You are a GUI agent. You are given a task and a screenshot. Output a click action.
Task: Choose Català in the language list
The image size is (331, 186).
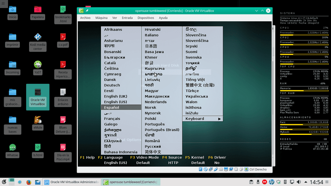click(x=121, y=63)
